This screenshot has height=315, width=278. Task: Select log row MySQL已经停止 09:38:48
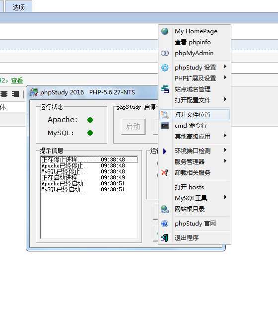point(89,171)
